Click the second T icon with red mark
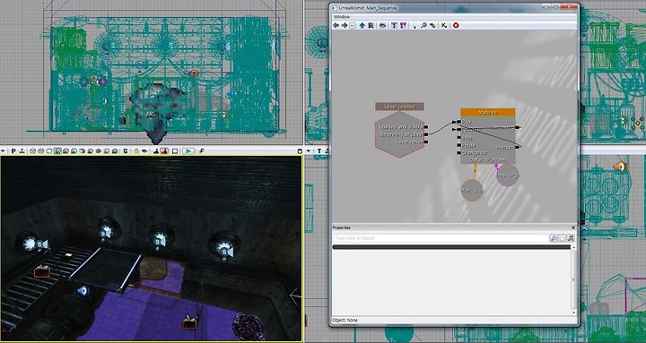This screenshot has width=646, height=343. coord(404,25)
